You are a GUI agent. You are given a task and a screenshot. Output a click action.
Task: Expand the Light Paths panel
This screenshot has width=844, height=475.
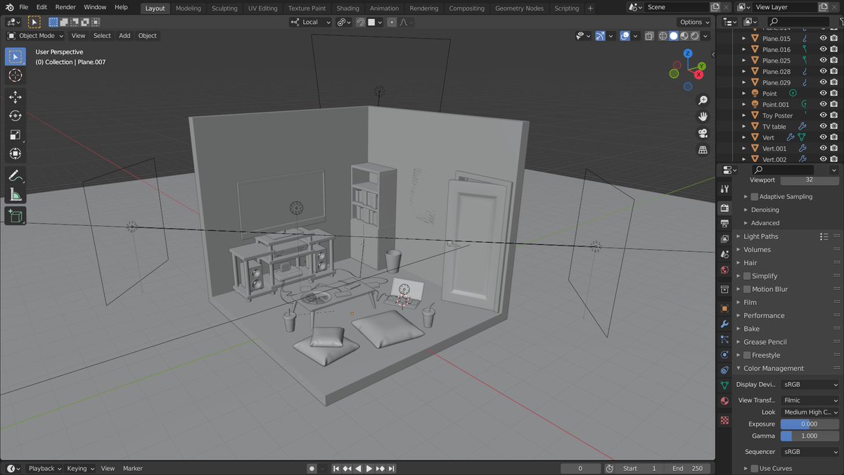[760, 236]
